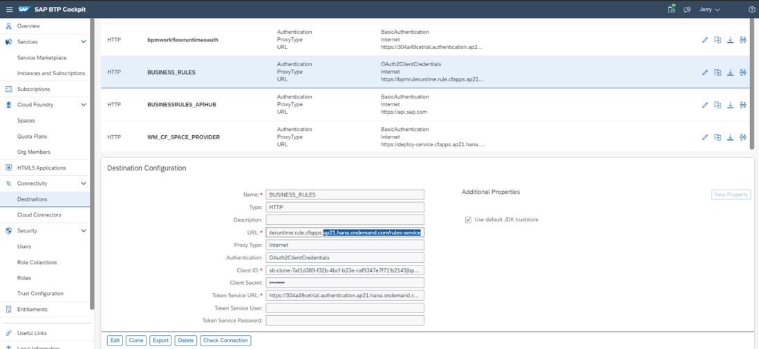
Task: Open the Proxy Type Internet field
Action: click(345, 245)
